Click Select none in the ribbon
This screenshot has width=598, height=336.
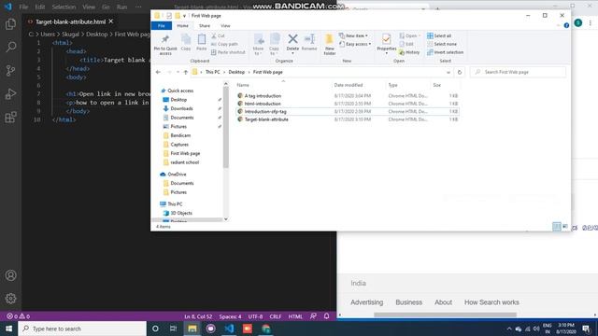coord(442,44)
